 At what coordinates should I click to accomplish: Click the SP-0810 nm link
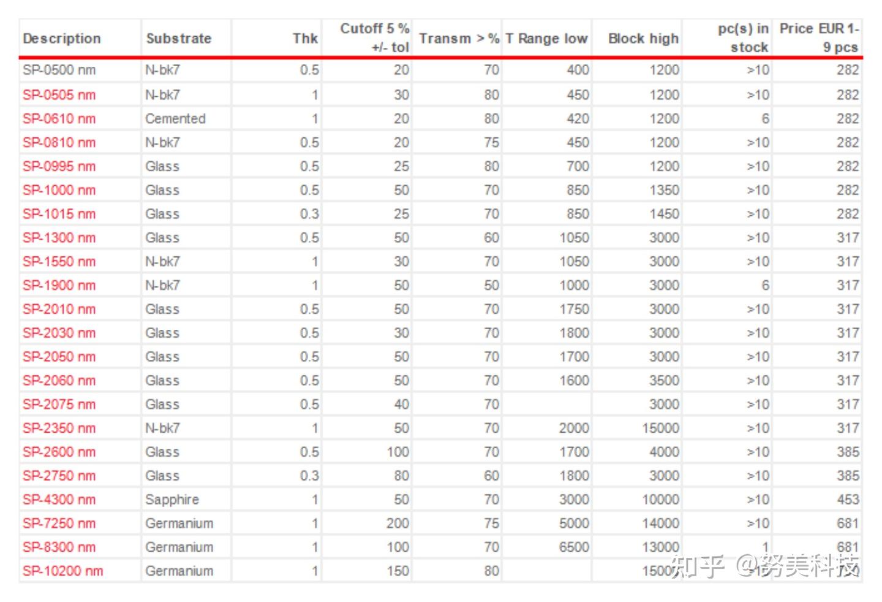pyautogui.click(x=59, y=143)
